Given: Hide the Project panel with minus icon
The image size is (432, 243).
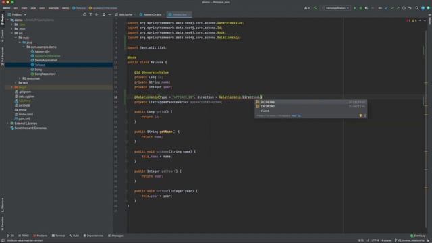Looking at the screenshot, I should tap(109, 14).
